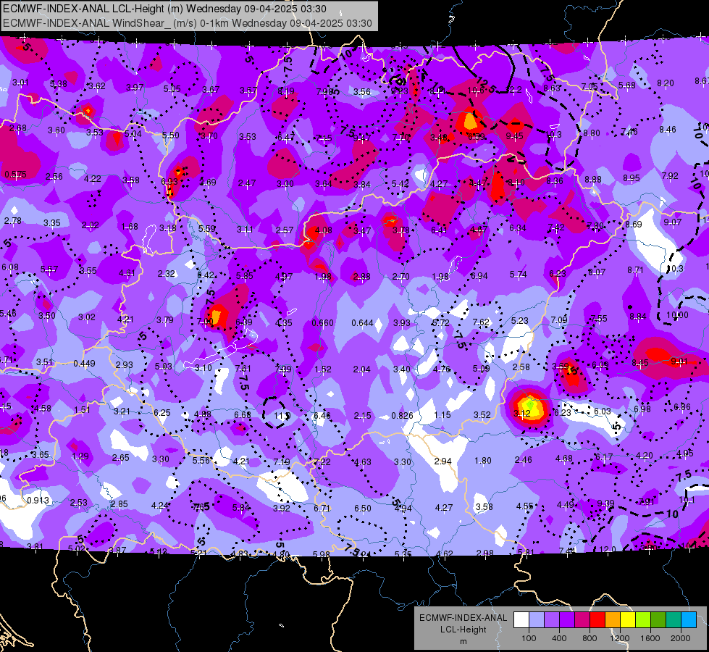This screenshot has width=709, height=652.
Task: Click the dark green legend swatch
Action: point(658,620)
